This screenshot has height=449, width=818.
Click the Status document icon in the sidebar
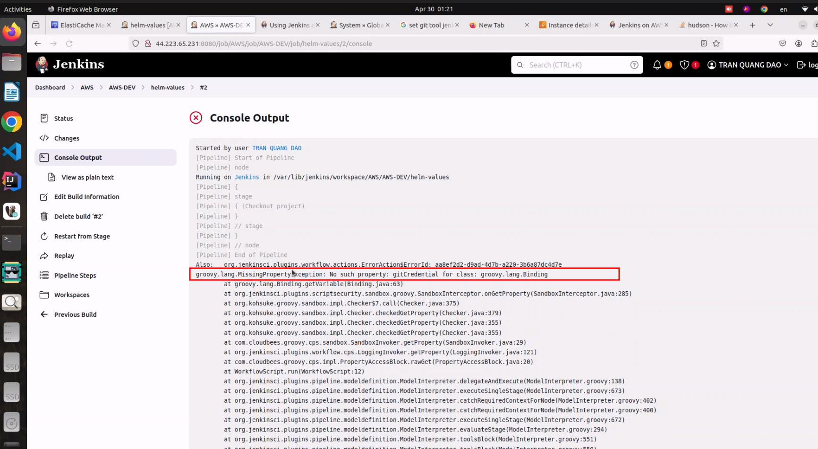pos(44,118)
